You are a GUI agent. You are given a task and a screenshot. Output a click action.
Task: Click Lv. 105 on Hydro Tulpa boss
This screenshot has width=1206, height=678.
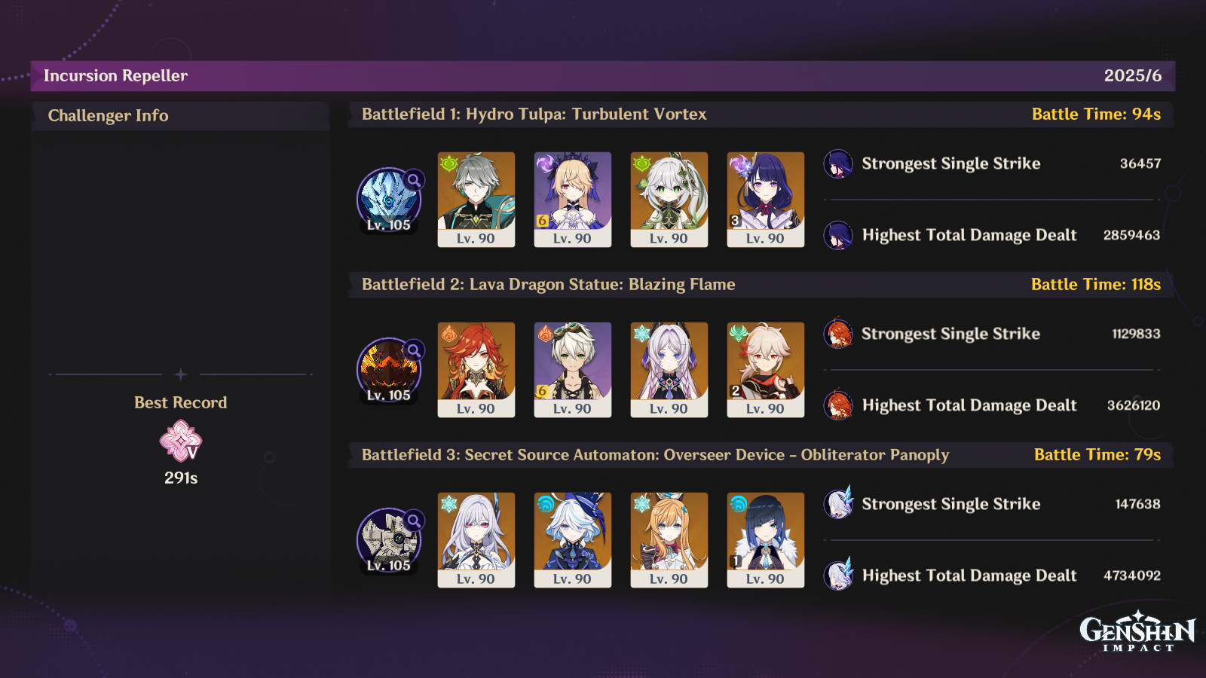point(388,224)
